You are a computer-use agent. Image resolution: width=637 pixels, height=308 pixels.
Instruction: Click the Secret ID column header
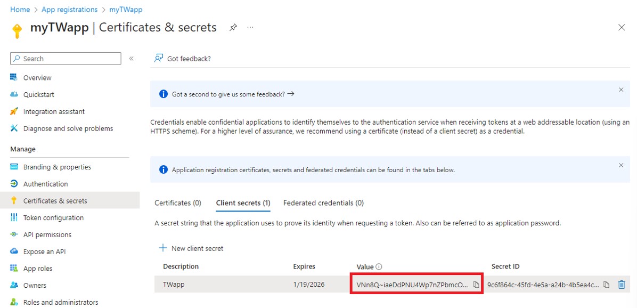point(505,266)
